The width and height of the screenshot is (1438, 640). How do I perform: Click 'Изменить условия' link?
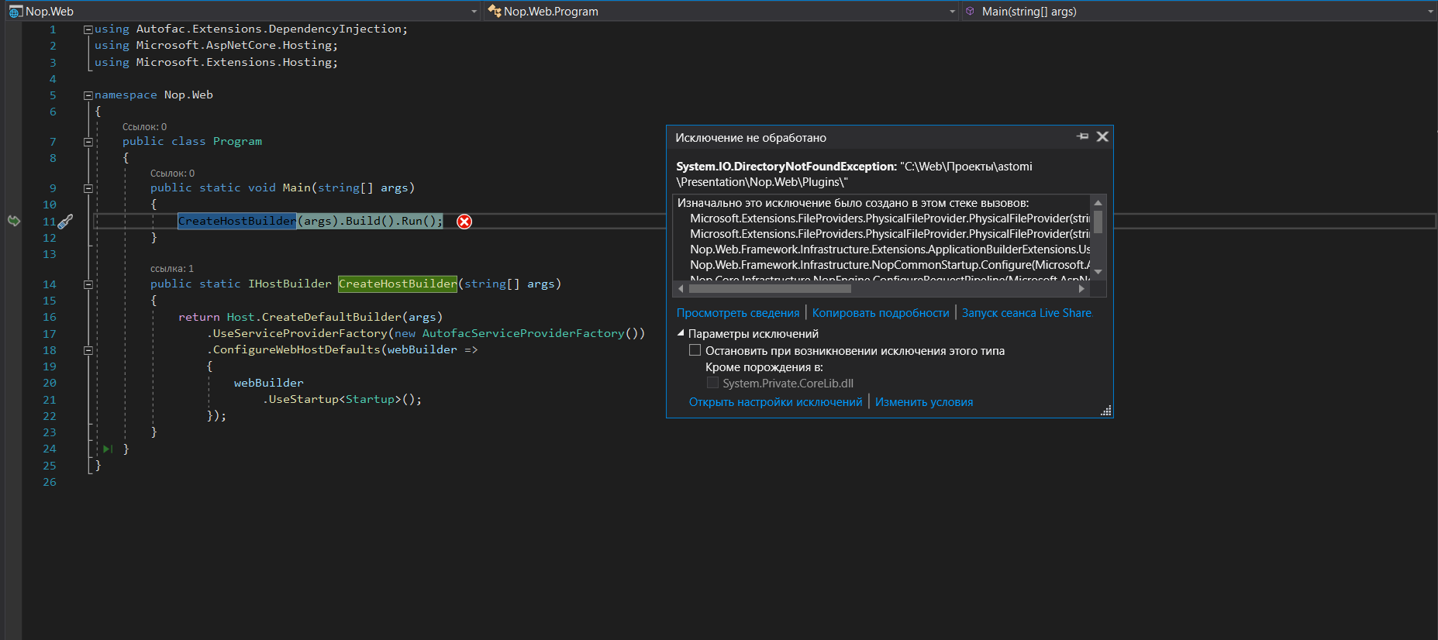[x=924, y=402]
